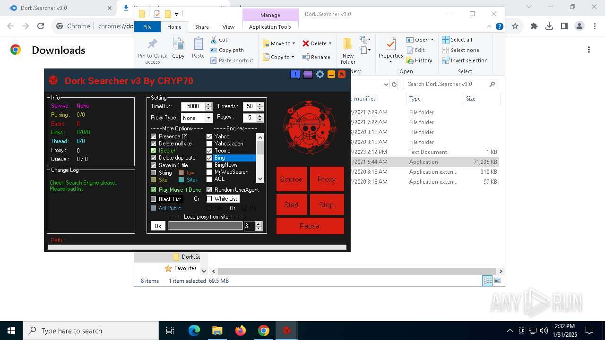Open File Explorer from the taskbar
The width and height of the screenshot is (605, 340).
(x=217, y=331)
